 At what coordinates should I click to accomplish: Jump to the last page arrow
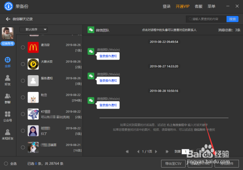[x=167, y=152]
